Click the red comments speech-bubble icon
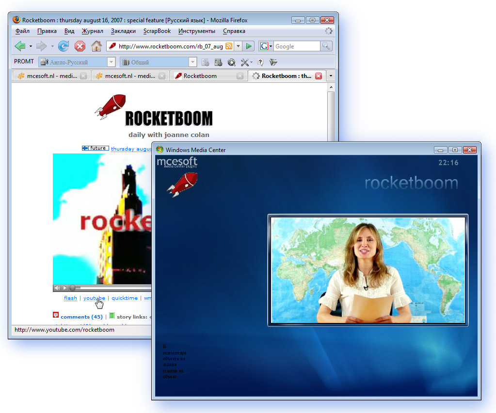 pos(56,315)
